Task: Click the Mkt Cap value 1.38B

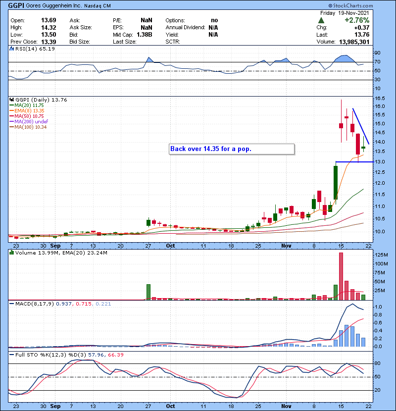Action: point(145,35)
